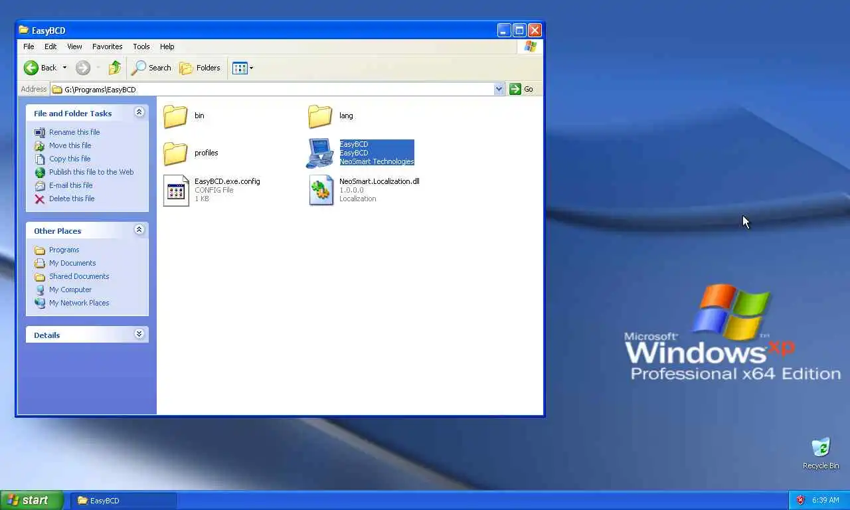The height and width of the screenshot is (510, 850).
Task: Open the address bar dropdown
Action: coord(499,89)
